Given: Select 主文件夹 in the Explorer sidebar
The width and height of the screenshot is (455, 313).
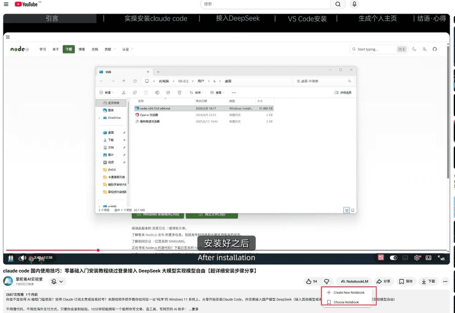Looking at the screenshot, I should point(111,103).
